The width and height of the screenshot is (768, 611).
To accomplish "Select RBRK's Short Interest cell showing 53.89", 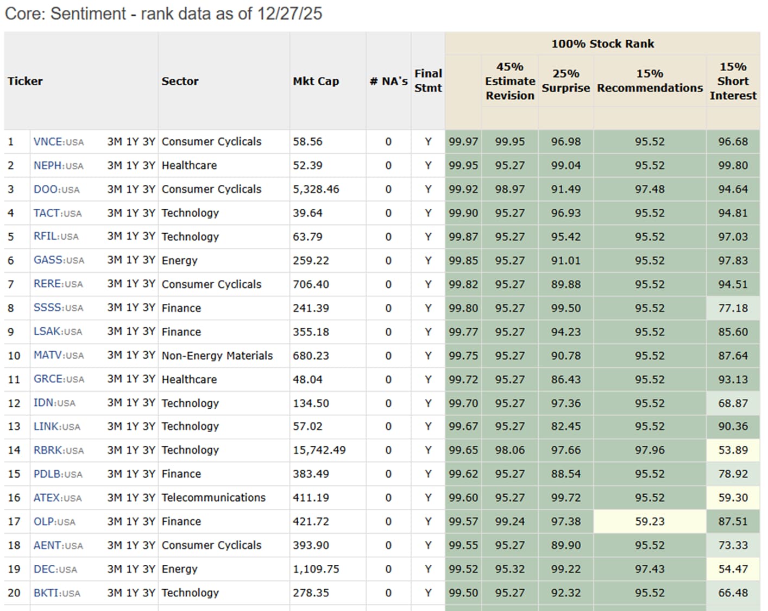I will pyautogui.click(x=733, y=451).
